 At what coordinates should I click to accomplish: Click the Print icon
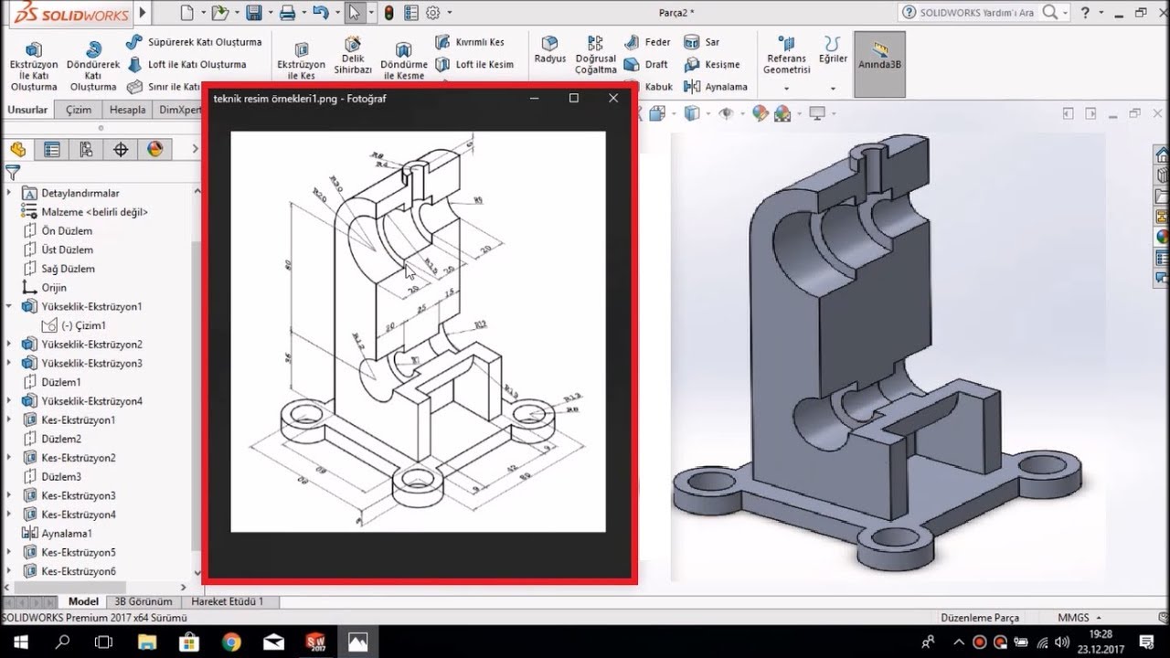tap(287, 13)
